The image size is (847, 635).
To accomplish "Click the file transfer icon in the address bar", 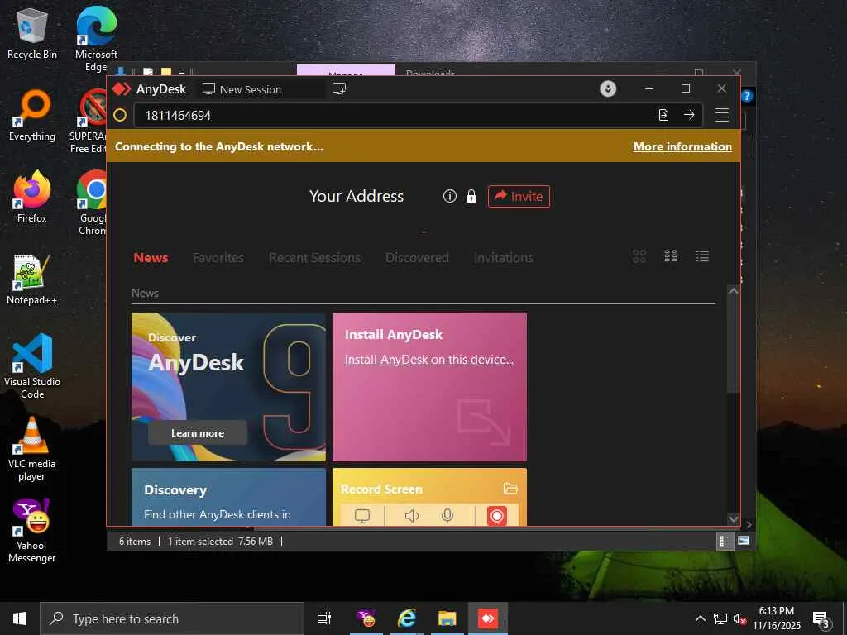I will [x=663, y=115].
